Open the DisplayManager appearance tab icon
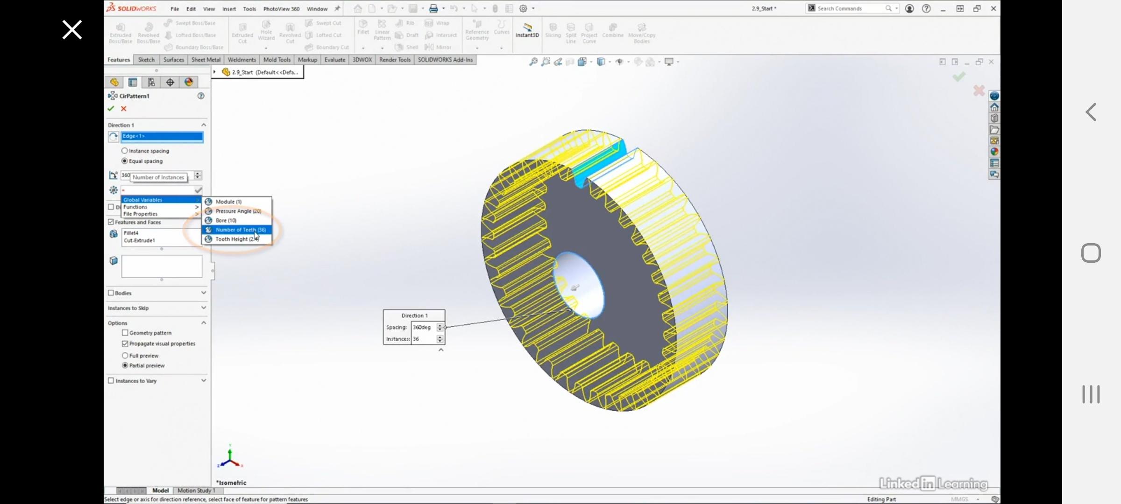This screenshot has width=1121, height=504. point(189,82)
